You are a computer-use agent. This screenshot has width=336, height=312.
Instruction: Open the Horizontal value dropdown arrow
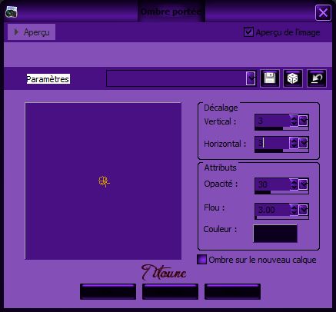coord(303,143)
